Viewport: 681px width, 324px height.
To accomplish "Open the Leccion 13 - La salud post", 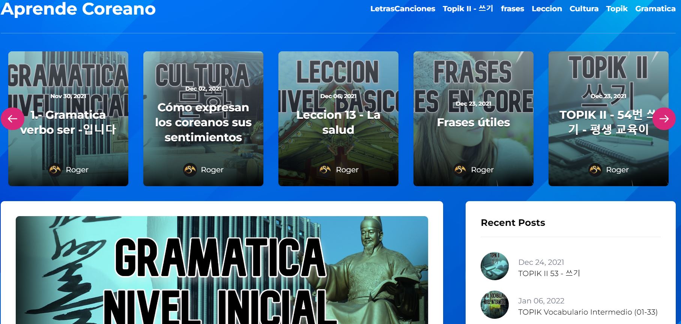I will tap(338, 122).
